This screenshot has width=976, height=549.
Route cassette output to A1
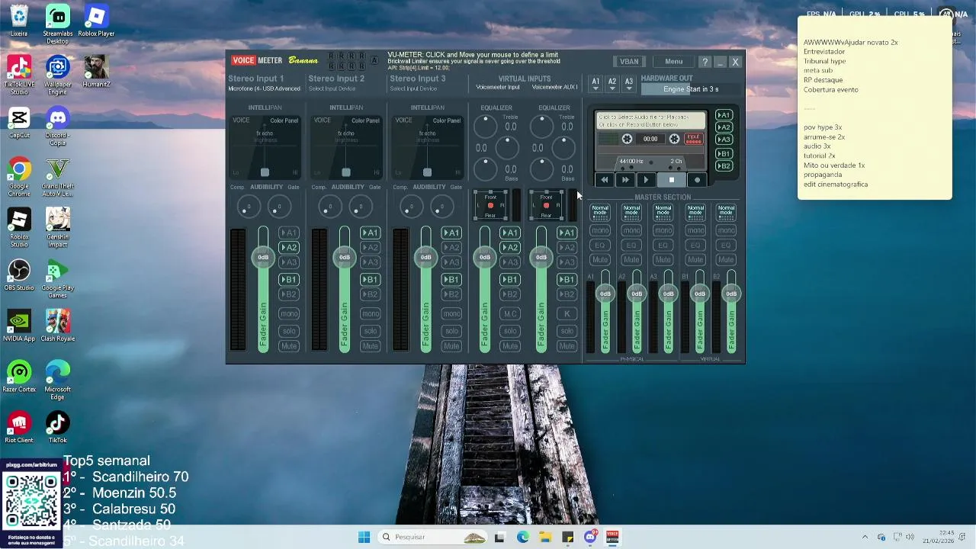[724, 115]
